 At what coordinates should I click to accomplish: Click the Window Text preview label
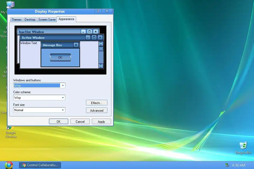(29, 43)
